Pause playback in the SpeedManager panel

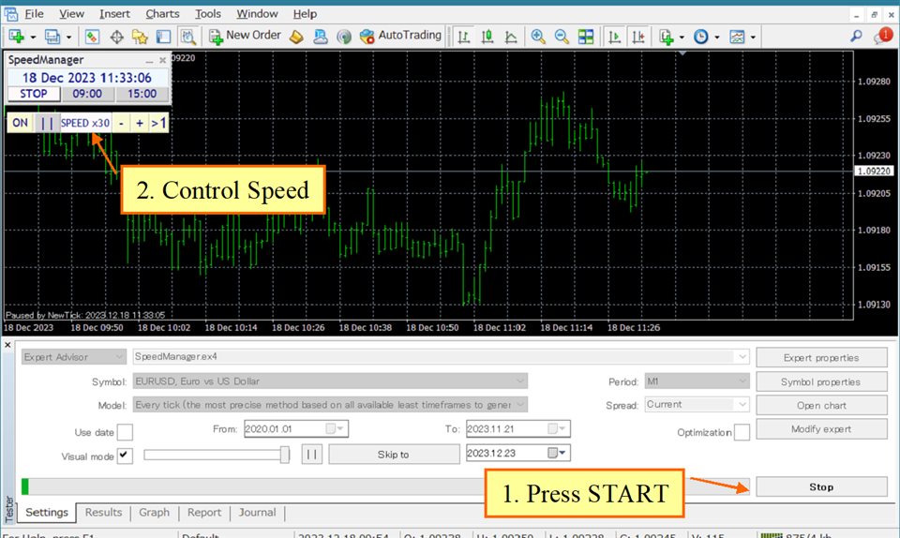[47, 123]
